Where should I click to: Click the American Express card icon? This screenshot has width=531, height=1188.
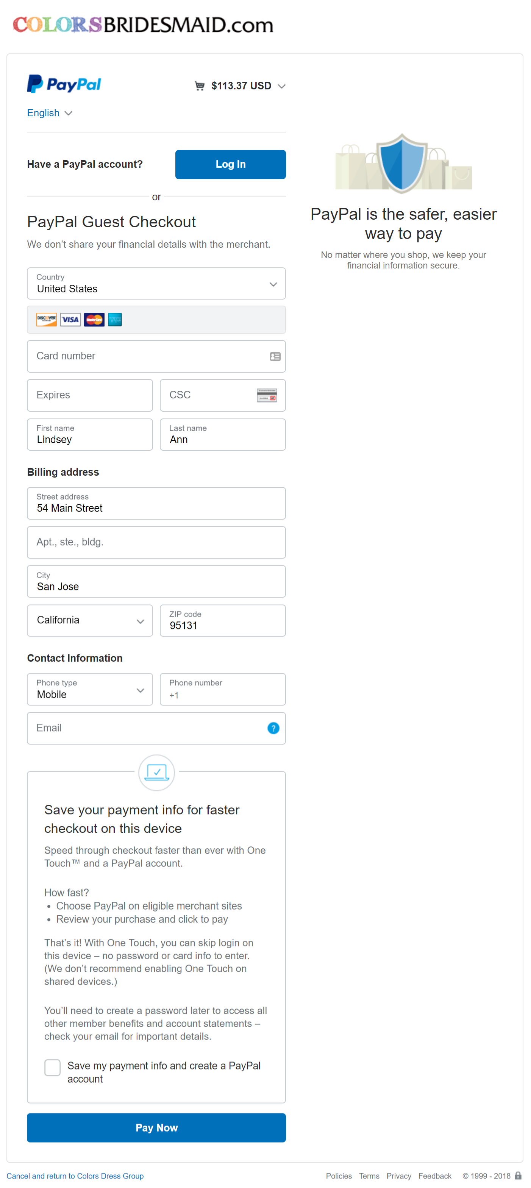pyautogui.click(x=115, y=320)
